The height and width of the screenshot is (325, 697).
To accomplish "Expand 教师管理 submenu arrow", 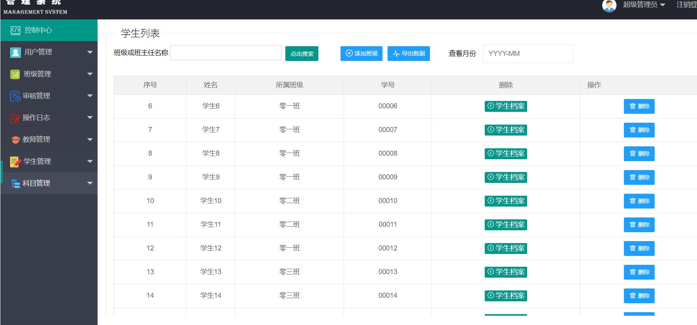I will [x=90, y=139].
